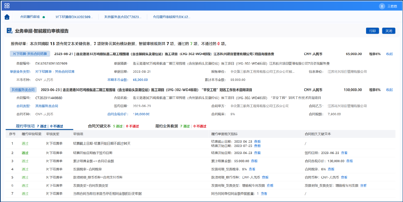
Task: Click 单据编号 DXJJ2023091302909
Action: tap(51, 64)
